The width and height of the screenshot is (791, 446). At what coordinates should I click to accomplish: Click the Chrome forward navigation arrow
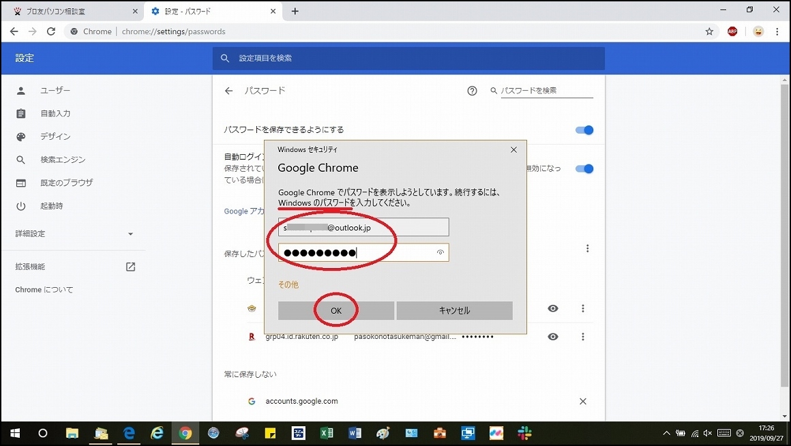(x=32, y=31)
